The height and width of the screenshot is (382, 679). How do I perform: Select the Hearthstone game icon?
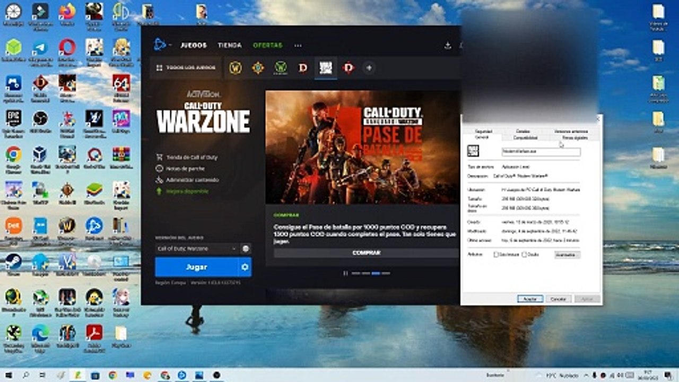point(258,68)
